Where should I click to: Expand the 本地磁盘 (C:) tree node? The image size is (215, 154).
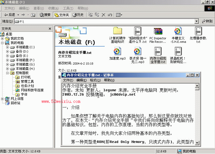(x=7, y=47)
